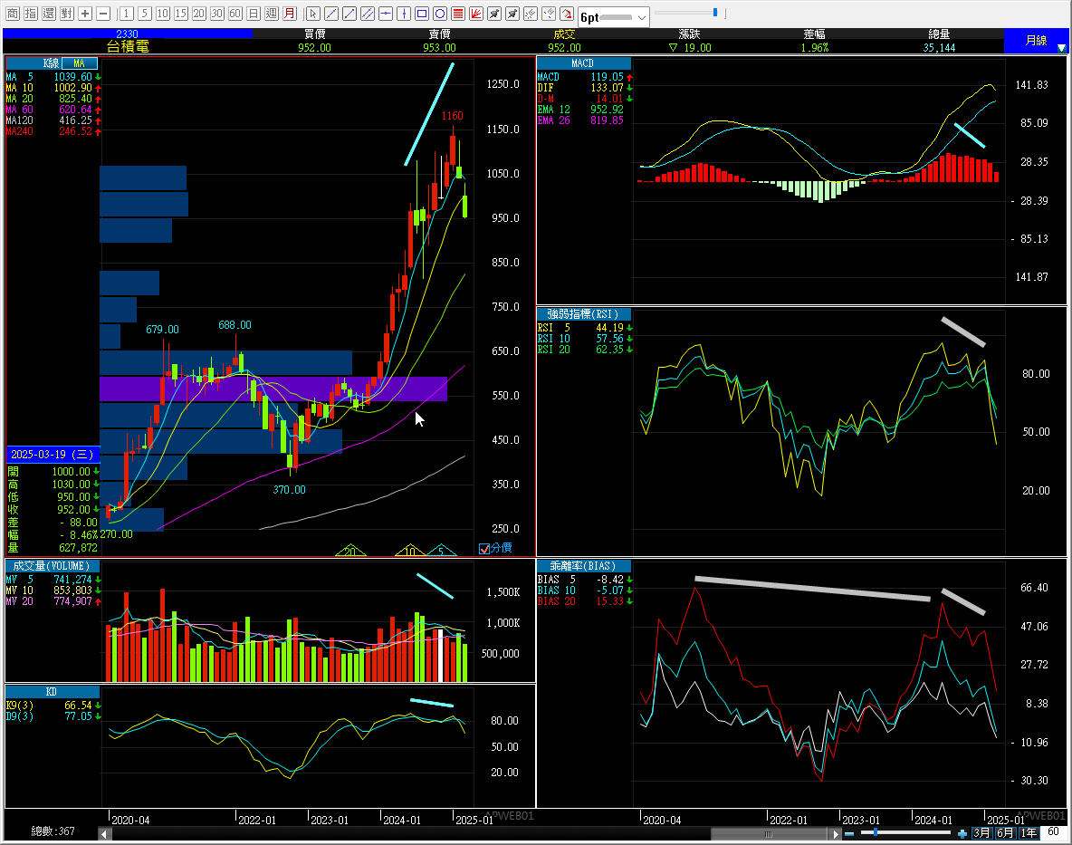The height and width of the screenshot is (845, 1072).
Task: Click the 20 MA triangle marker
Action: [350, 551]
